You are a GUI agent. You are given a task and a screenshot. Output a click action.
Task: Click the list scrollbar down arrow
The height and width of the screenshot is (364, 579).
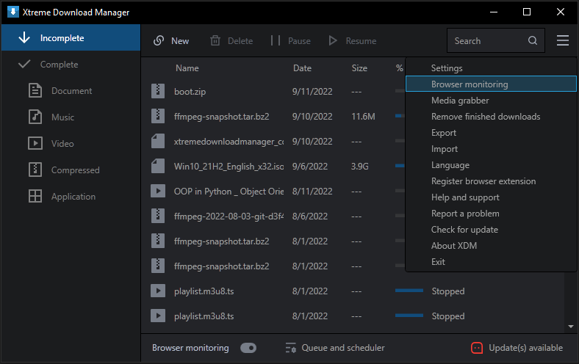pyautogui.click(x=571, y=327)
